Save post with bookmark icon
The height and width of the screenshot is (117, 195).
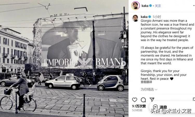click(x=194, y=100)
